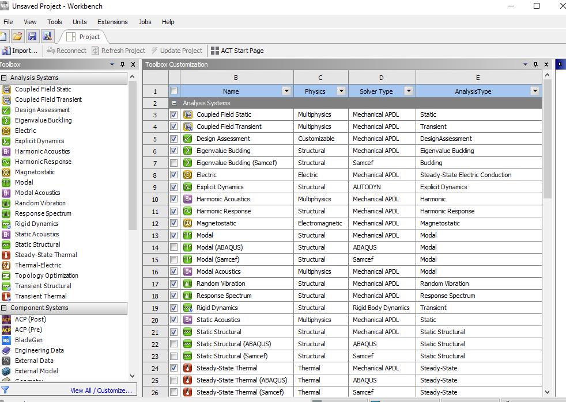
Task: Click the New project icon in toolbar
Action: coord(3,36)
